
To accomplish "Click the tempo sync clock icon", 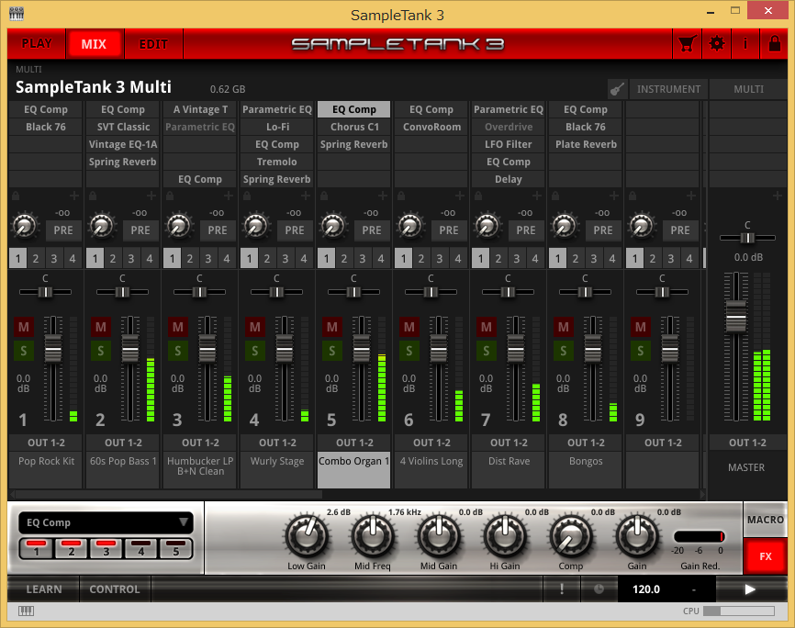I will (x=599, y=589).
